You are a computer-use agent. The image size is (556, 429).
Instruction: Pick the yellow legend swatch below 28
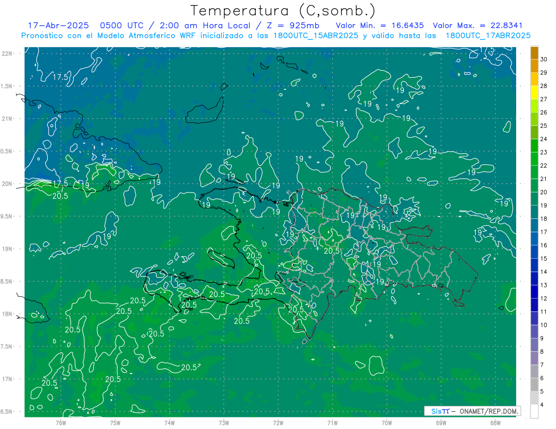pos(534,93)
